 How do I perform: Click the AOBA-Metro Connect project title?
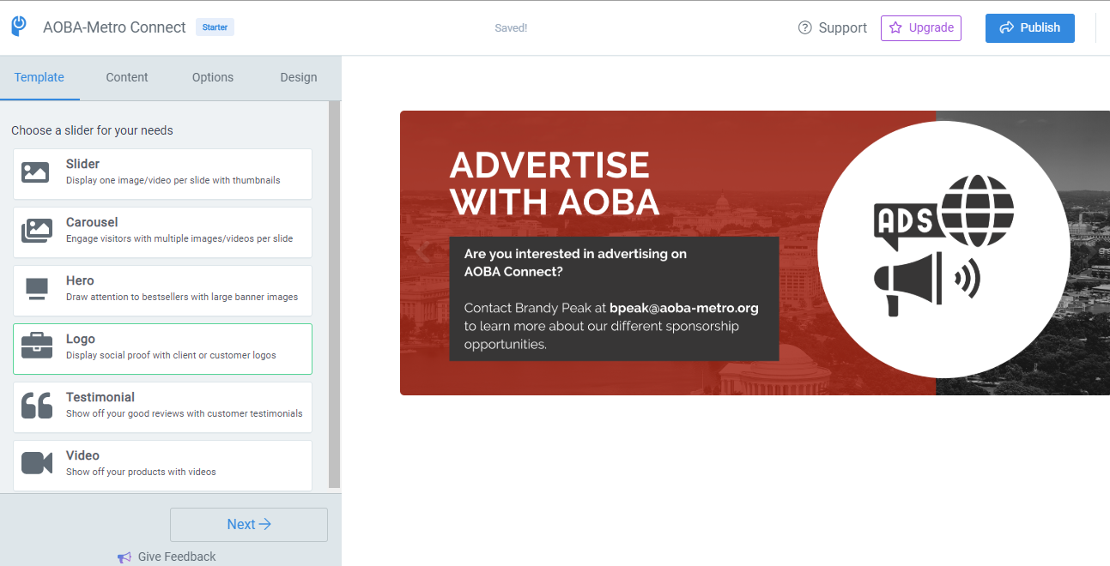pyautogui.click(x=114, y=27)
